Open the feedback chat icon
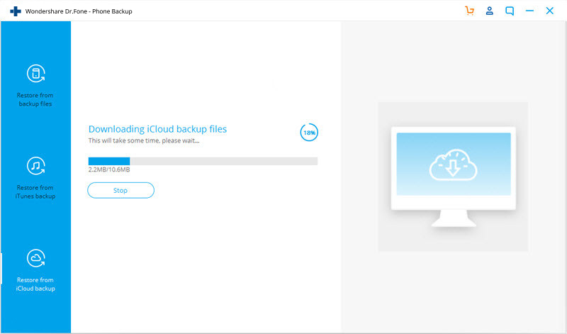The height and width of the screenshot is (334, 567). pyautogui.click(x=510, y=11)
